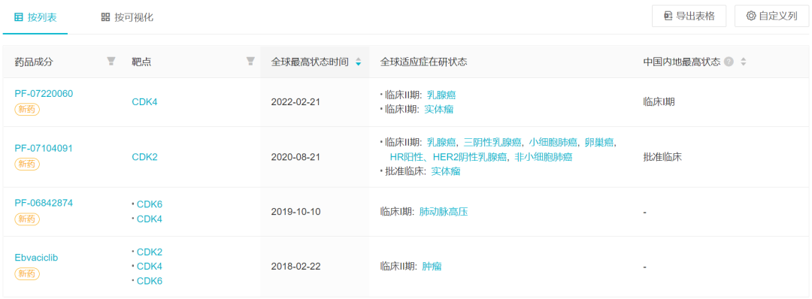Click the 新药 tag under Ebvaciclib
The height and width of the screenshot is (299, 812).
point(27,273)
